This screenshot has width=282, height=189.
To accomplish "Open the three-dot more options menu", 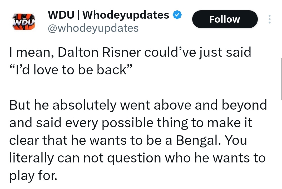I will [x=269, y=19].
